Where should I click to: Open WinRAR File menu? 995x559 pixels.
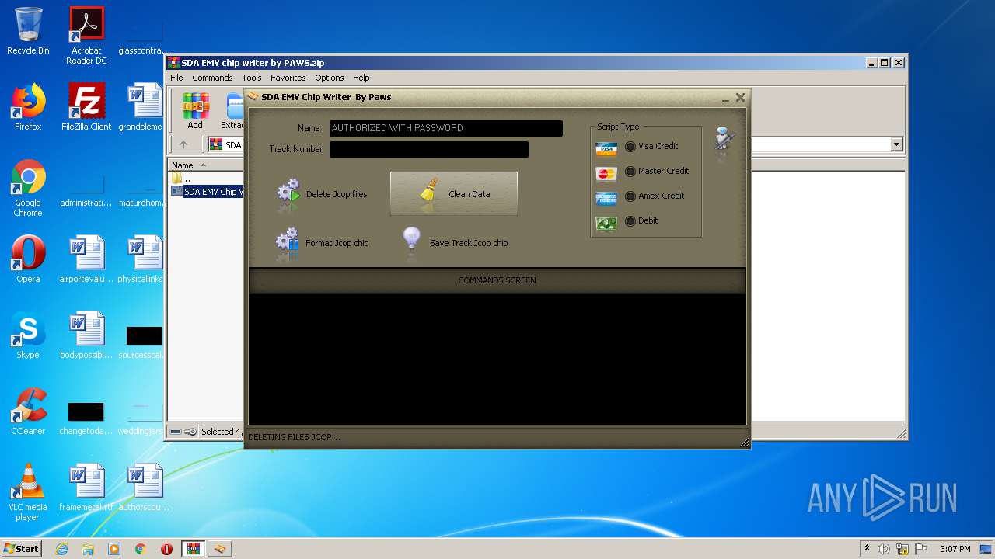pyautogui.click(x=176, y=78)
